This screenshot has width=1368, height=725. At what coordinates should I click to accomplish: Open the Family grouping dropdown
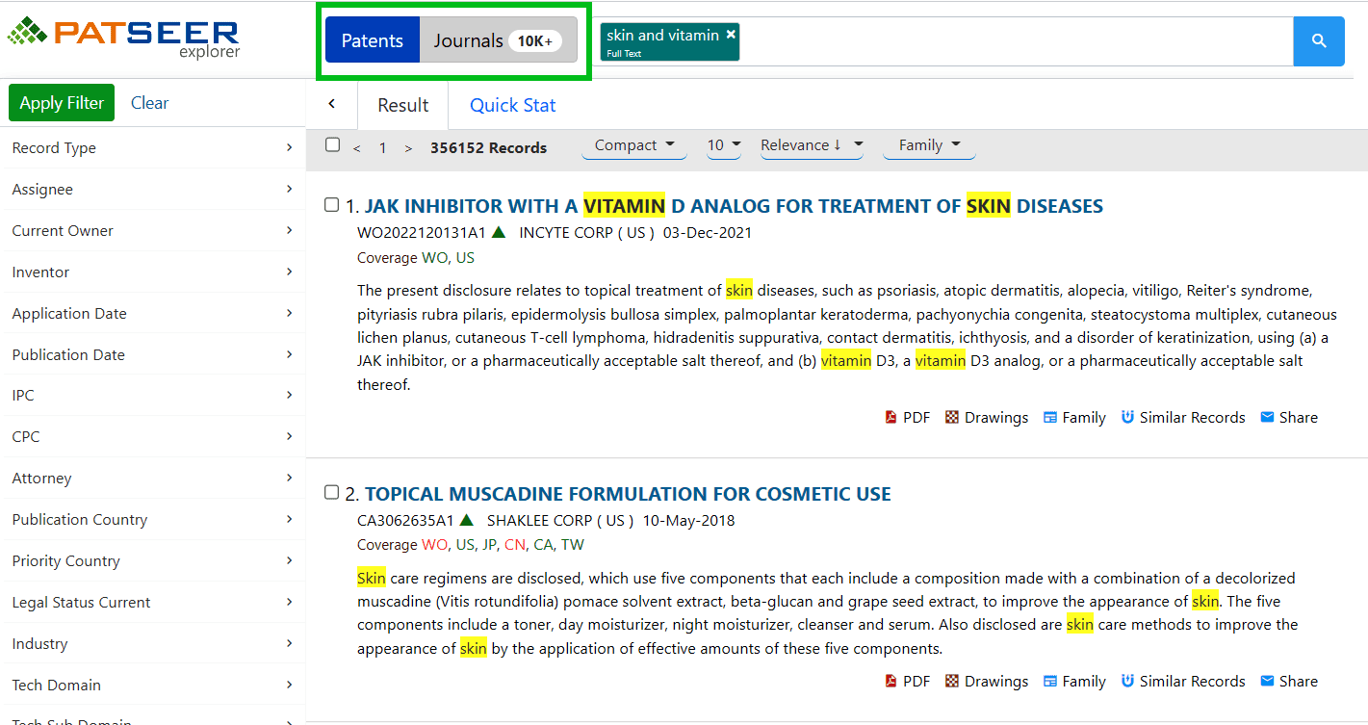[929, 145]
